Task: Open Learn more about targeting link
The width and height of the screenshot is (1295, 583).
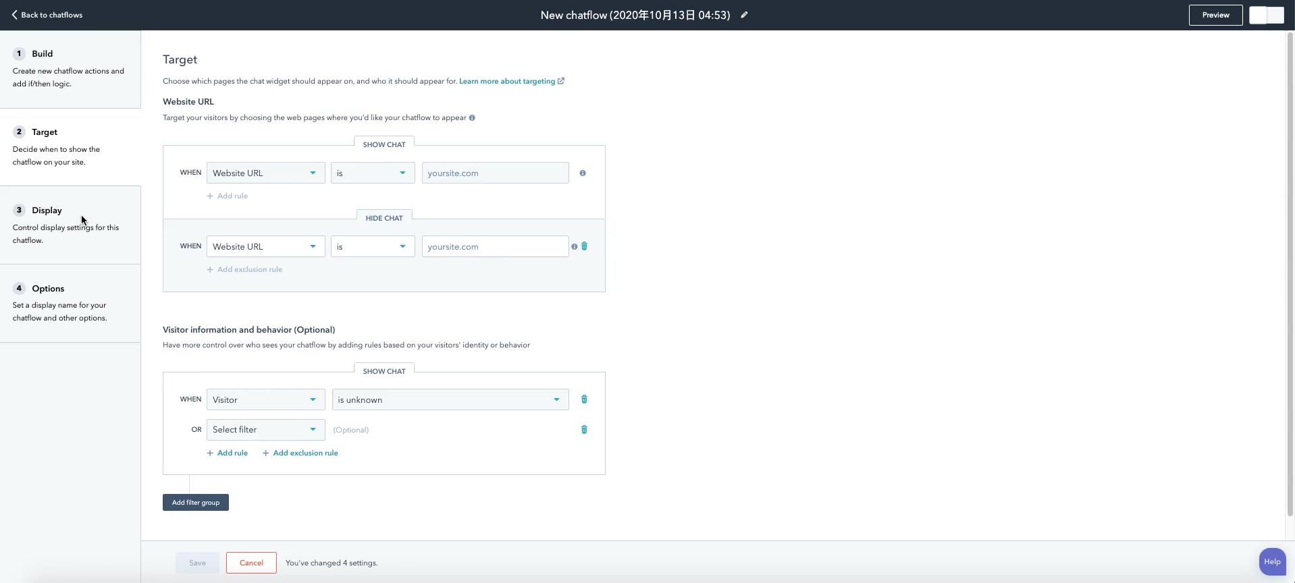Action: 507,81
